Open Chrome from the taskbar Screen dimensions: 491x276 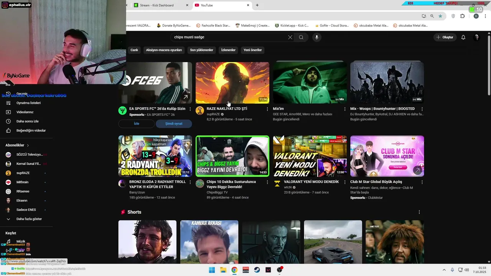234,270
